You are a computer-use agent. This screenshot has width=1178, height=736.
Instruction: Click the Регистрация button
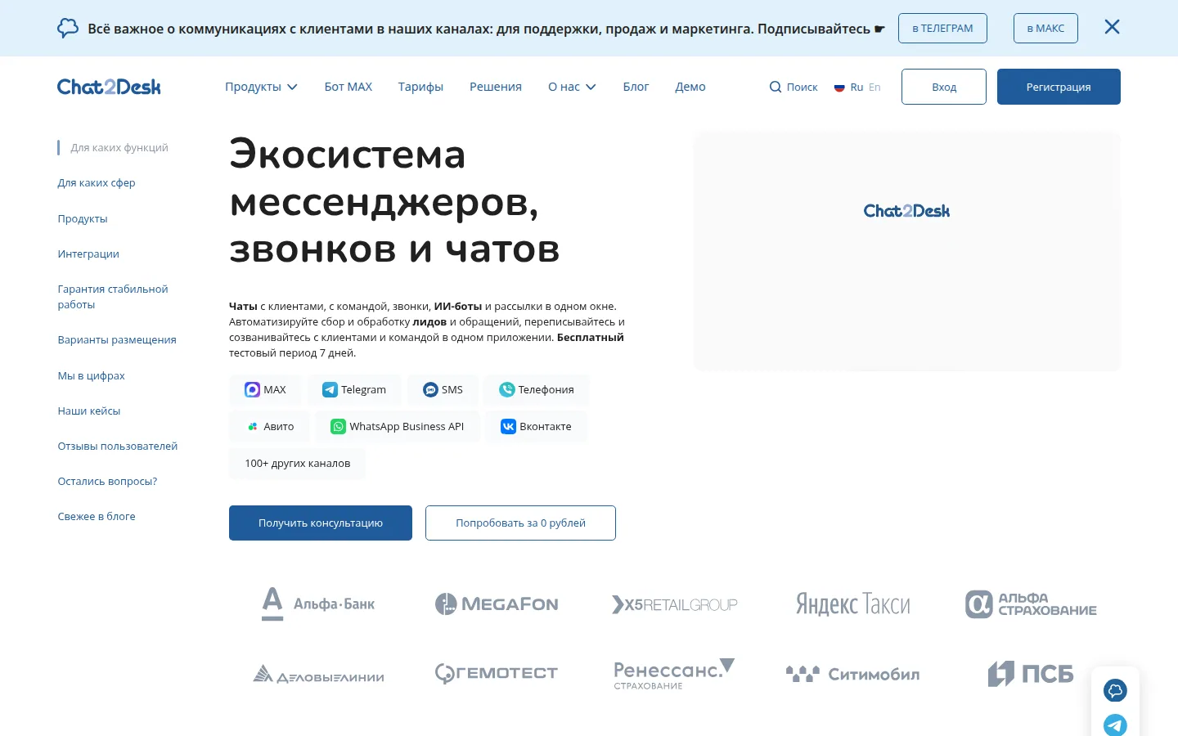pyautogui.click(x=1059, y=87)
